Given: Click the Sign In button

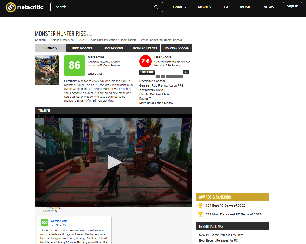Looking at the screenshot, I should click(x=292, y=6).
